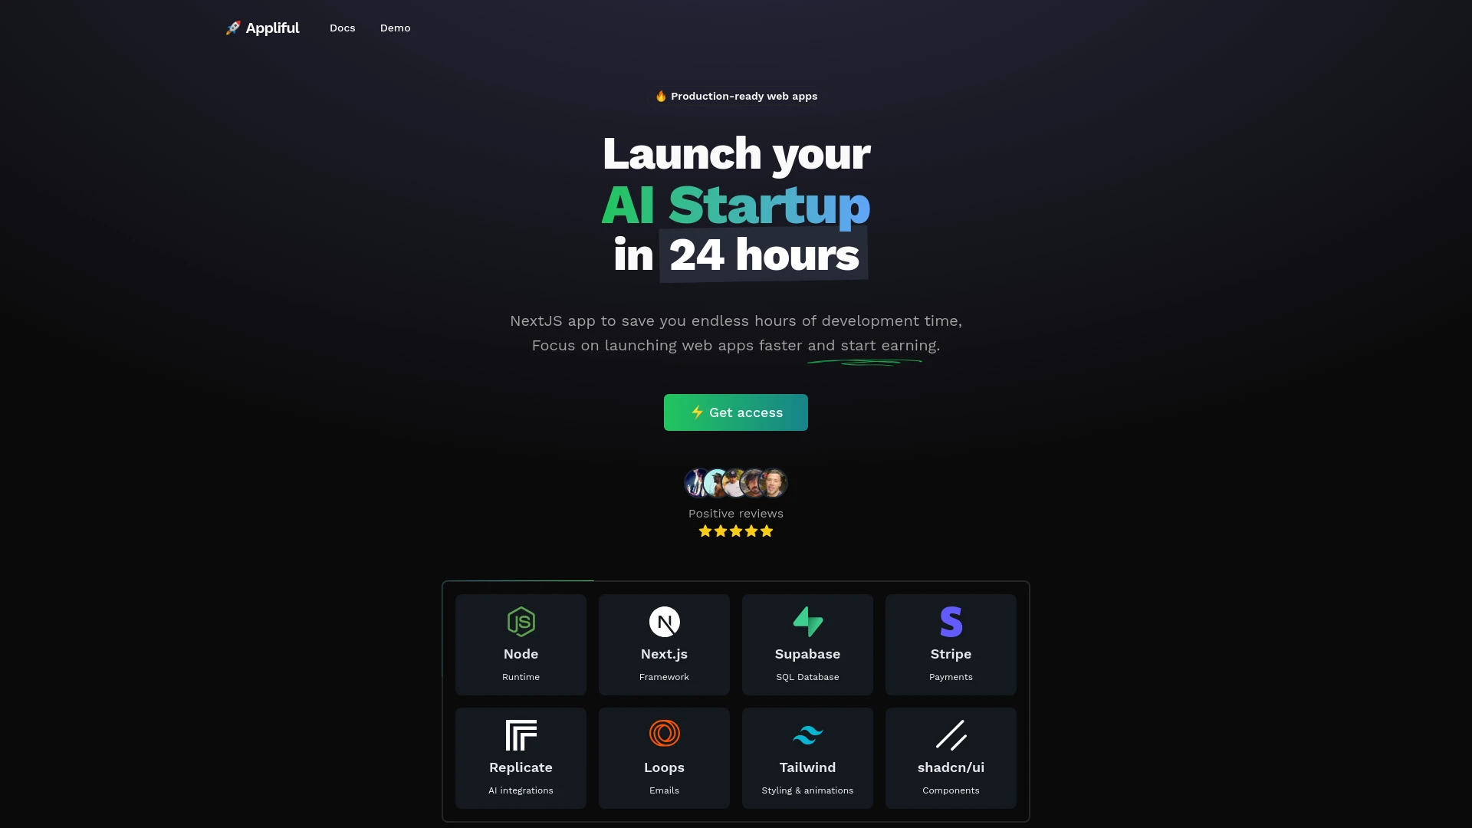This screenshot has height=828, width=1472.
Task: Select the Demo navigation tab
Action: pyautogui.click(x=394, y=28)
